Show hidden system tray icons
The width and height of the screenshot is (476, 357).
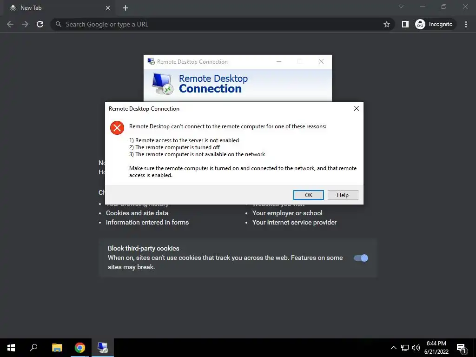click(393, 348)
